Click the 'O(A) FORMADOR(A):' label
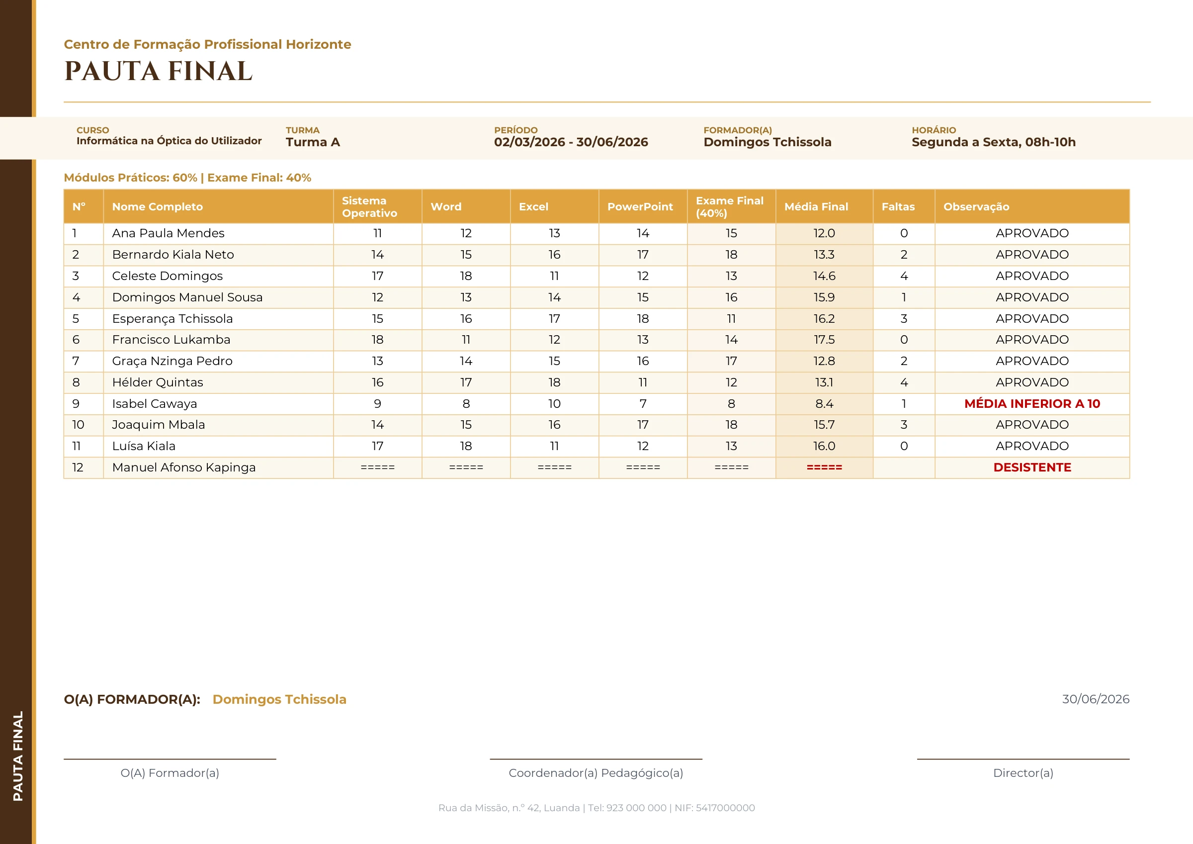Image resolution: width=1193 pixels, height=844 pixels. (132, 699)
